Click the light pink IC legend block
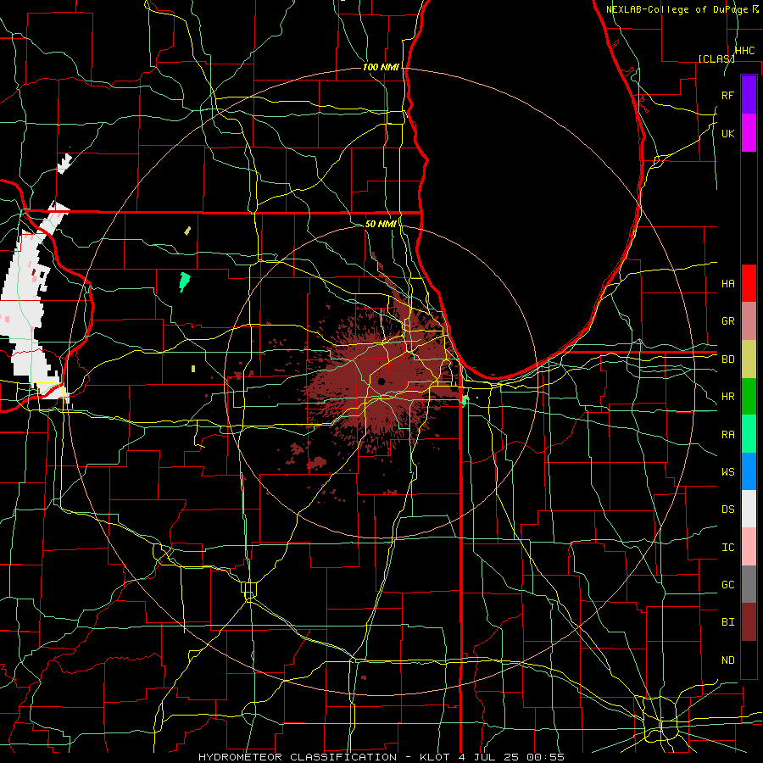Image resolution: width=763 pixels, height=763 pixels. [x=749, y=547]
